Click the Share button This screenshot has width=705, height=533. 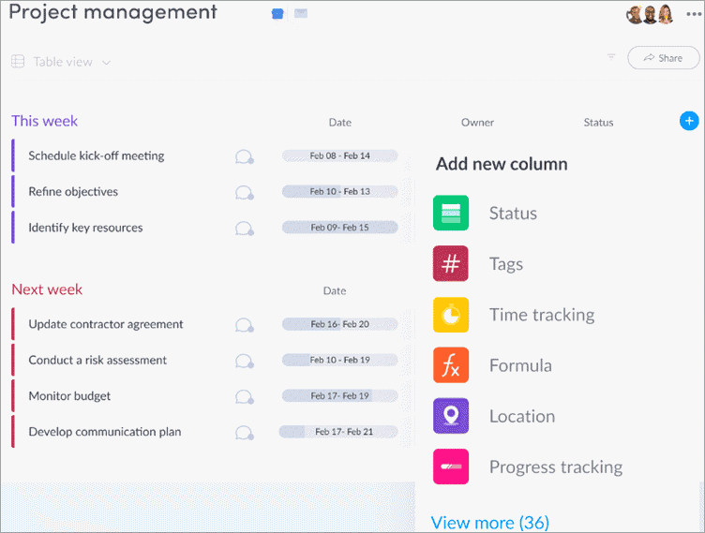663,58
